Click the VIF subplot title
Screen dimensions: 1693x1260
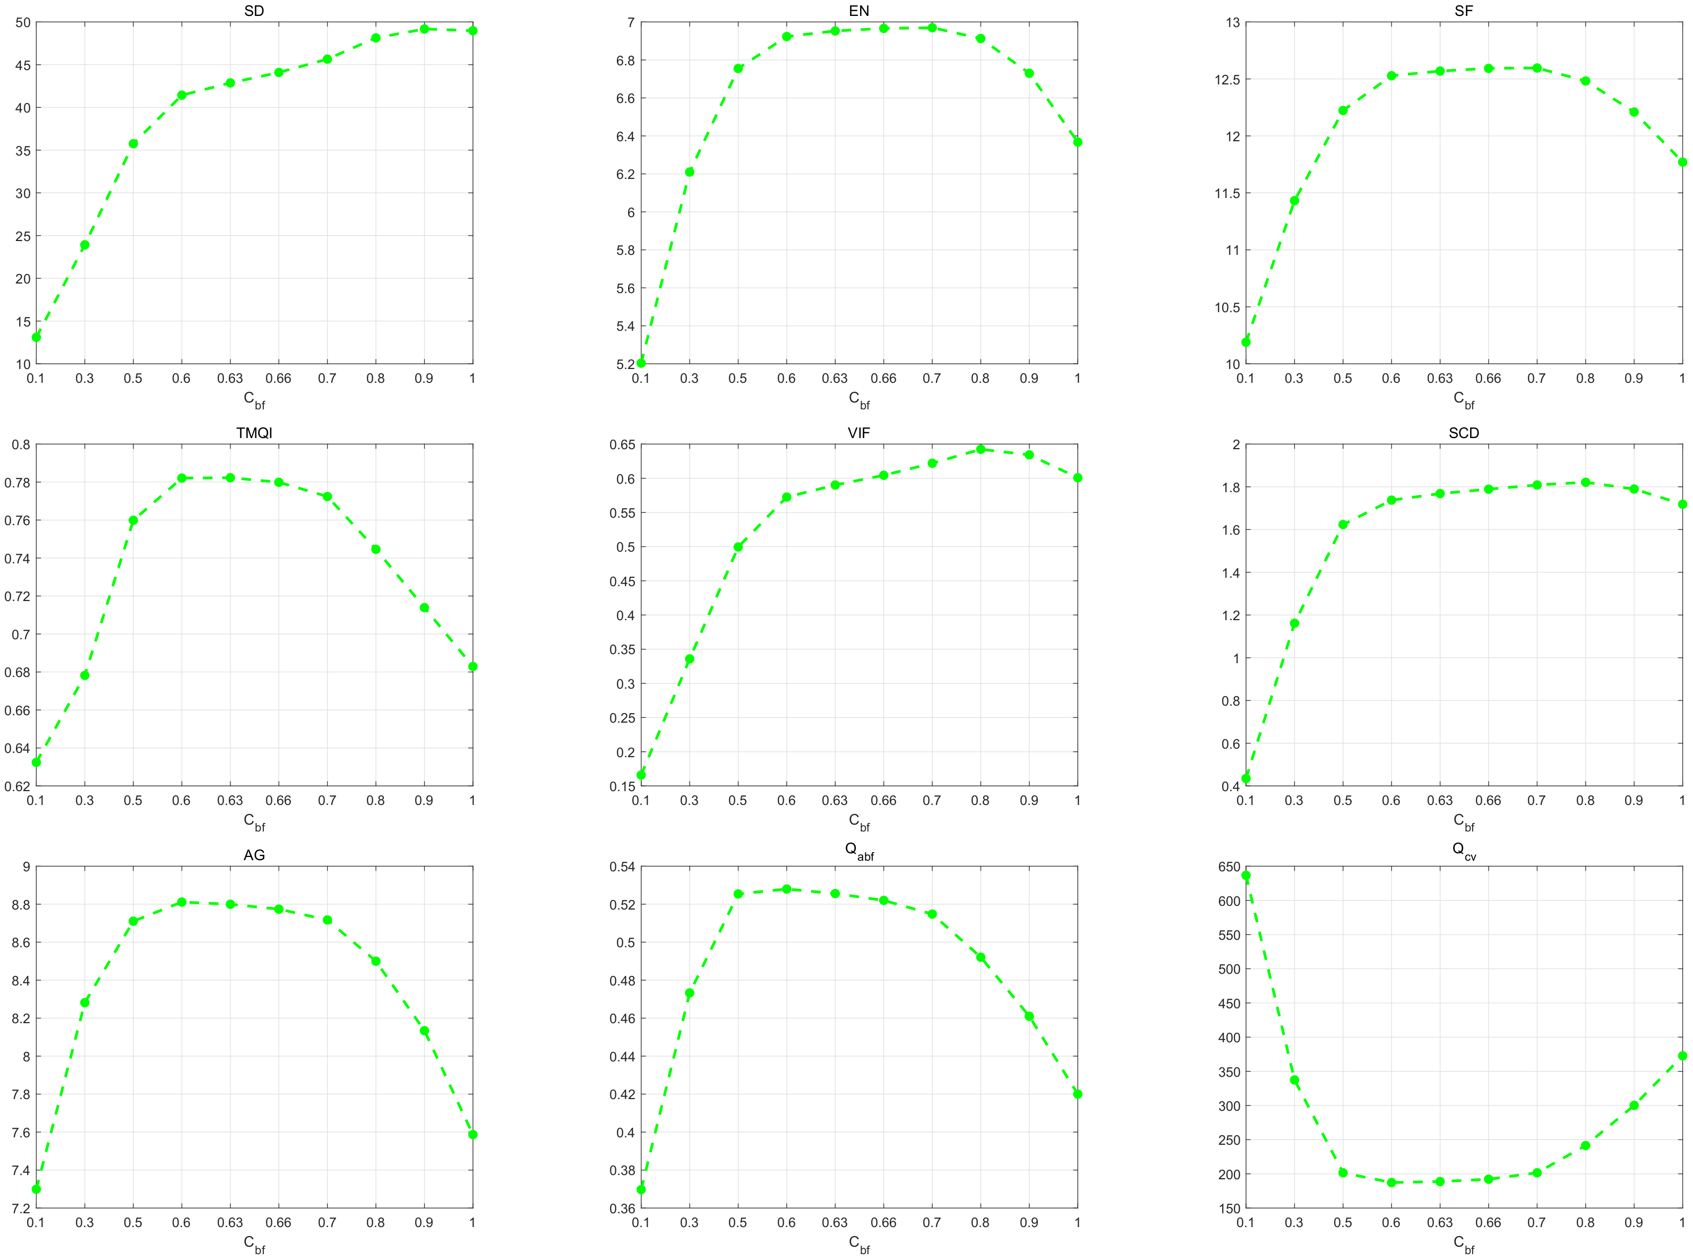tap(858, 432)
